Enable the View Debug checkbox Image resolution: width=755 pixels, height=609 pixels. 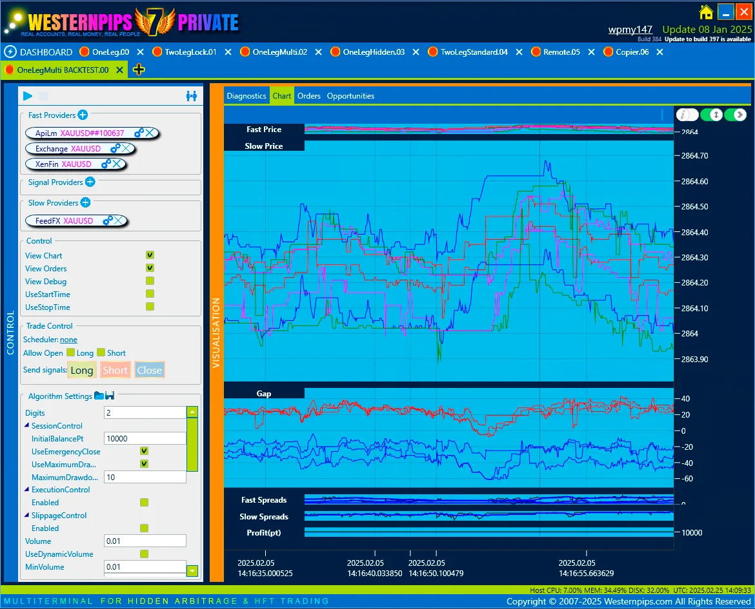[150, 281]
